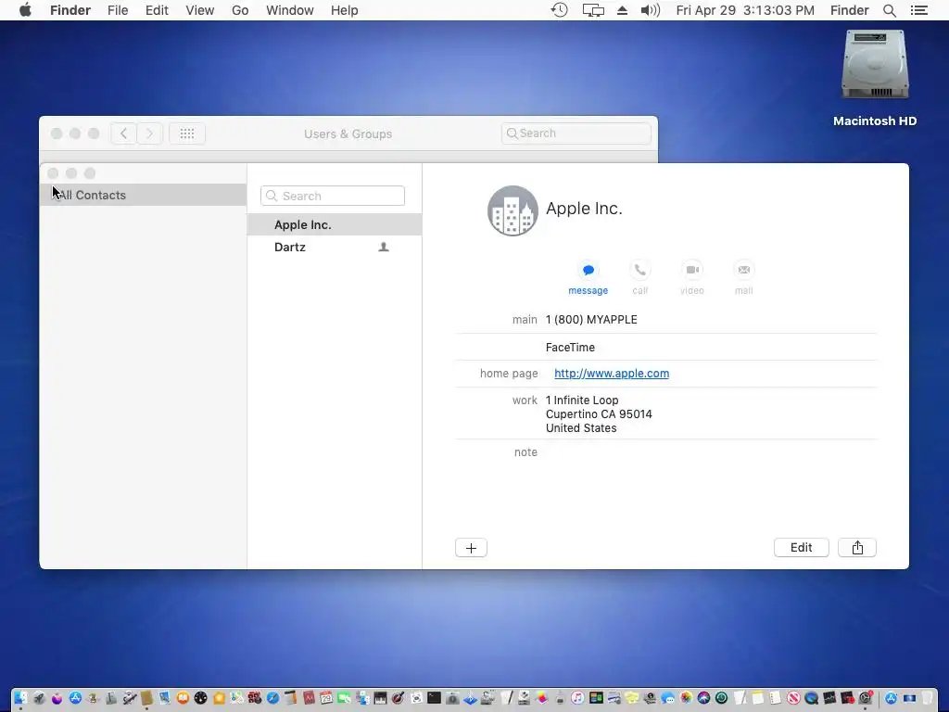Screen dimensions: 949x712
Task: Click the date and time in menu bar
Action: 745,10
